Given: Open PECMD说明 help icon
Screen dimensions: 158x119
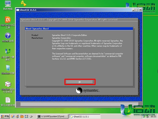Looking at the screenshot, I should [x=8, y=37].
